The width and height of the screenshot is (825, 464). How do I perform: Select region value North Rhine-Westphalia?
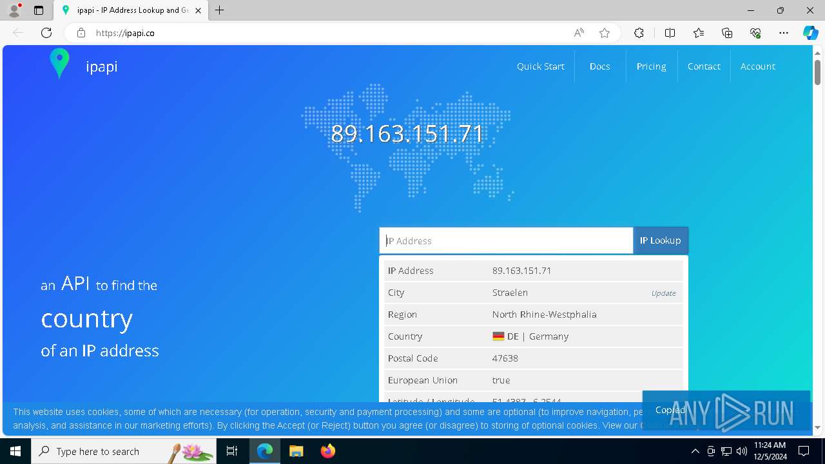click(545, 314)
